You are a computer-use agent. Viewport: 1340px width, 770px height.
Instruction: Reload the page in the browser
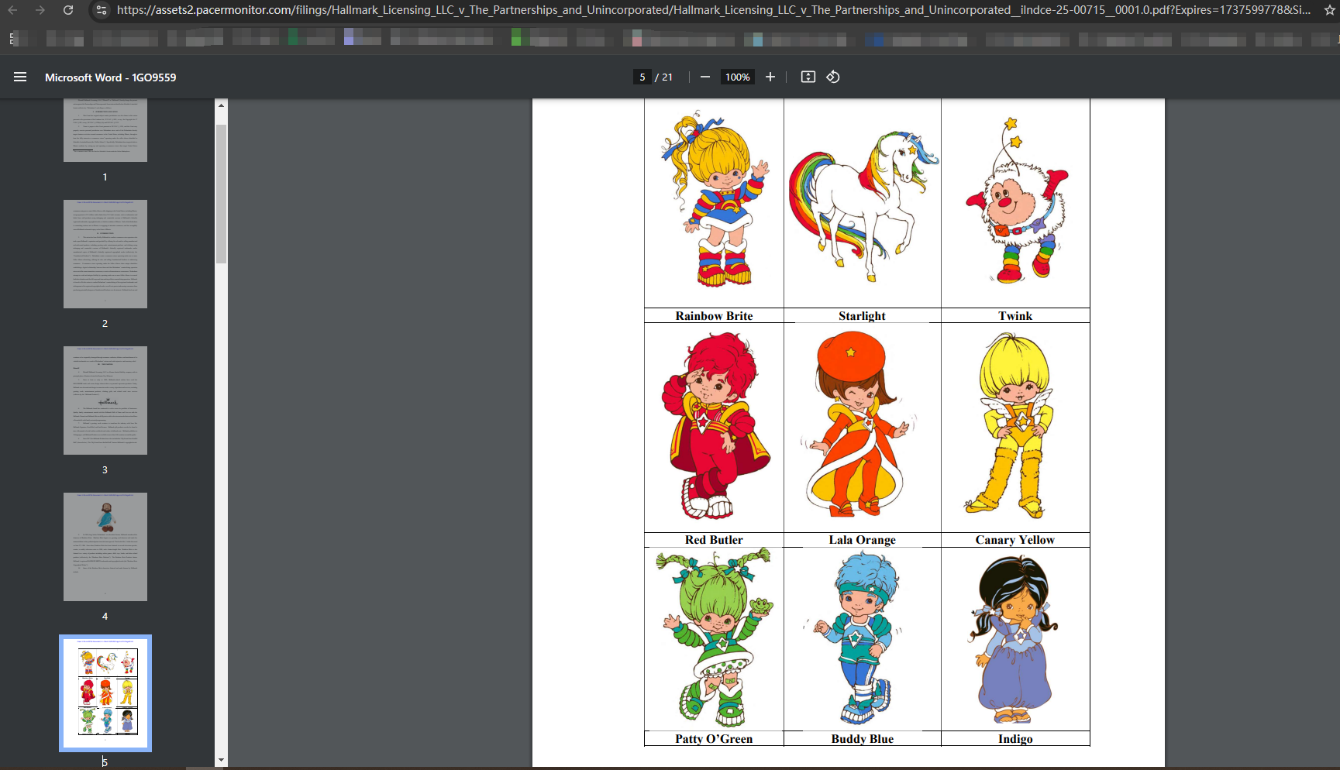tap(68, 10)
